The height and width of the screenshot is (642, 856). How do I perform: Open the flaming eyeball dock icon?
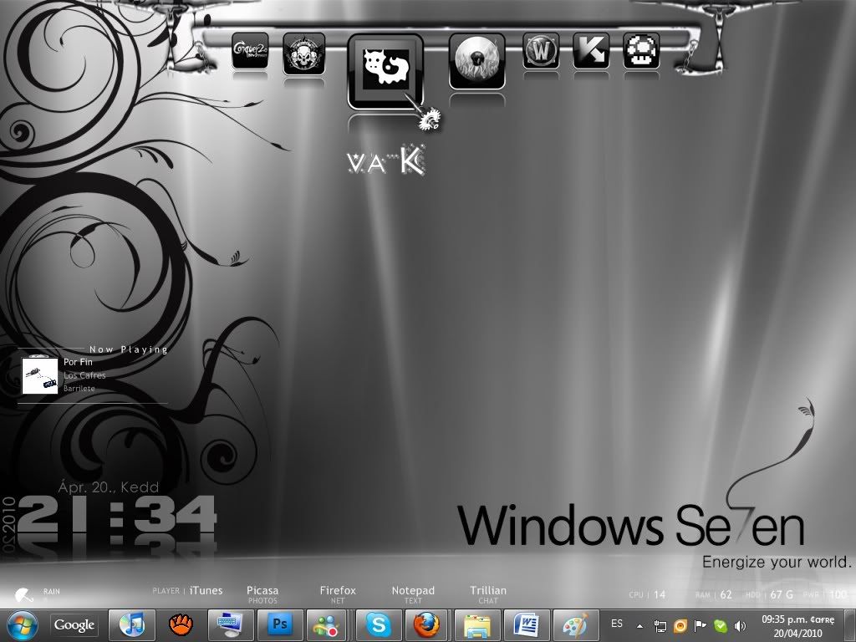tap(477, 60)
